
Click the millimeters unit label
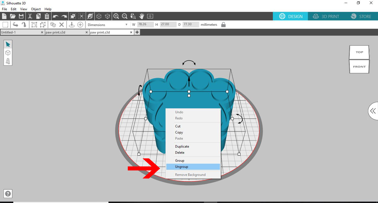pyautogui.click(x=209, y=25)
